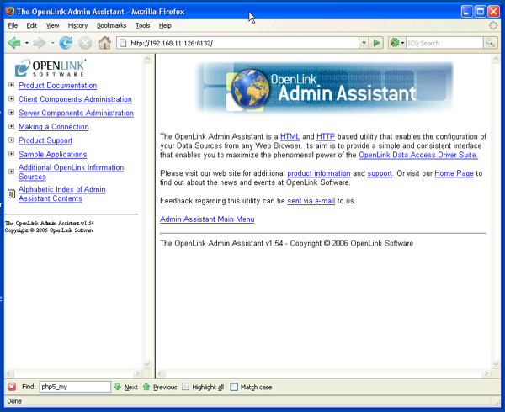505x412 pixels.
Task: Close the Find bar with red X
Action: 12,387
